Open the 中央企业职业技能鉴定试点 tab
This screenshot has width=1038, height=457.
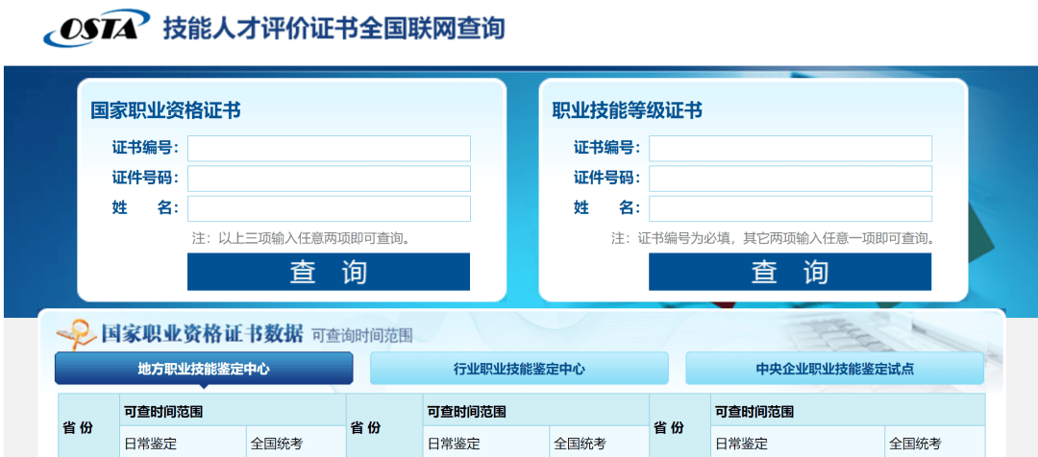pos(835,369)
